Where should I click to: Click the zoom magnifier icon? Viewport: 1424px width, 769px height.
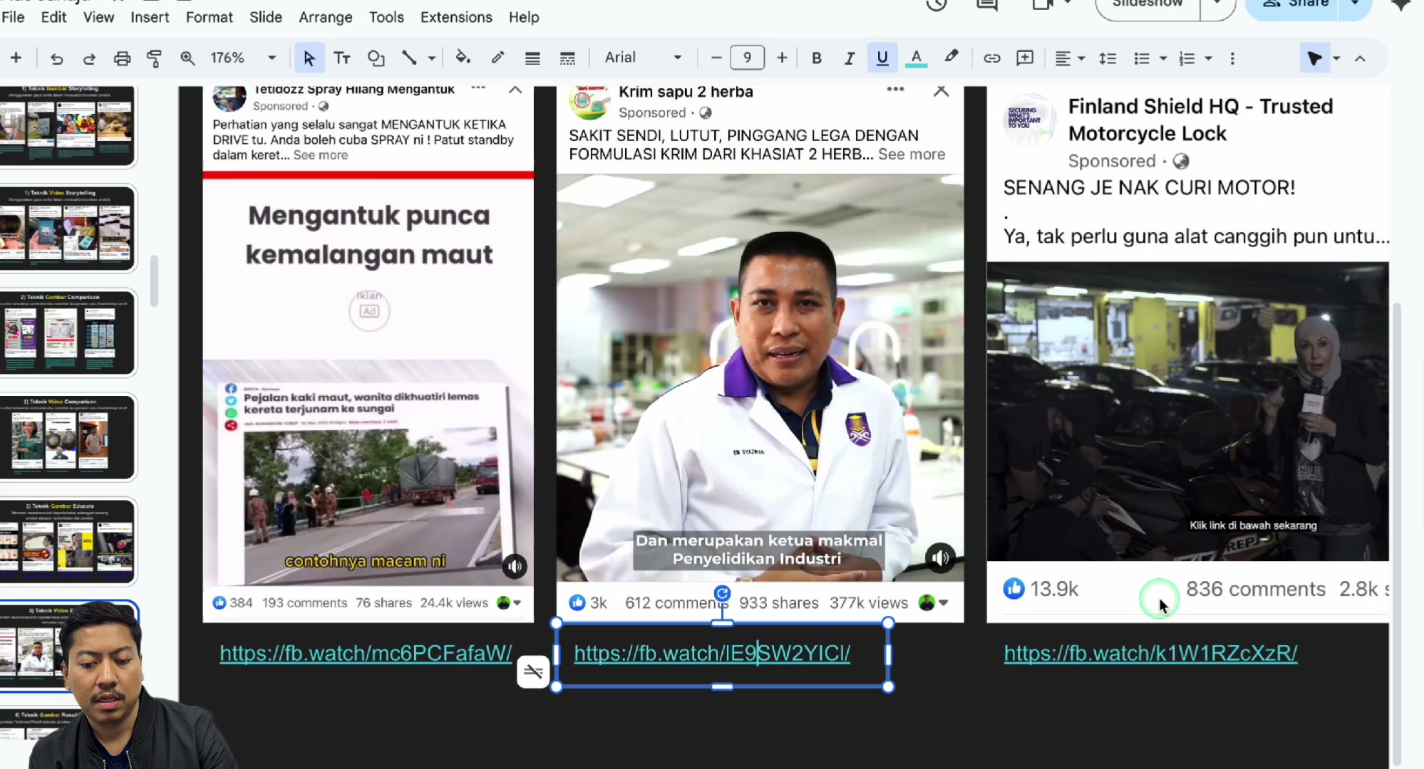187,58
